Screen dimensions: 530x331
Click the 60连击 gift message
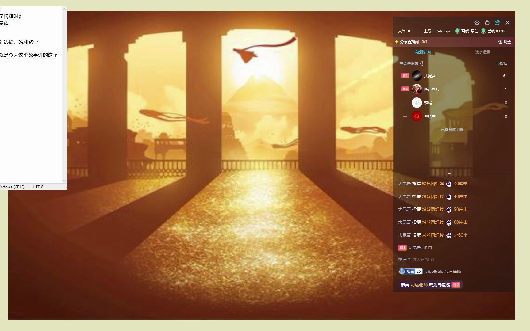[432, 222]
